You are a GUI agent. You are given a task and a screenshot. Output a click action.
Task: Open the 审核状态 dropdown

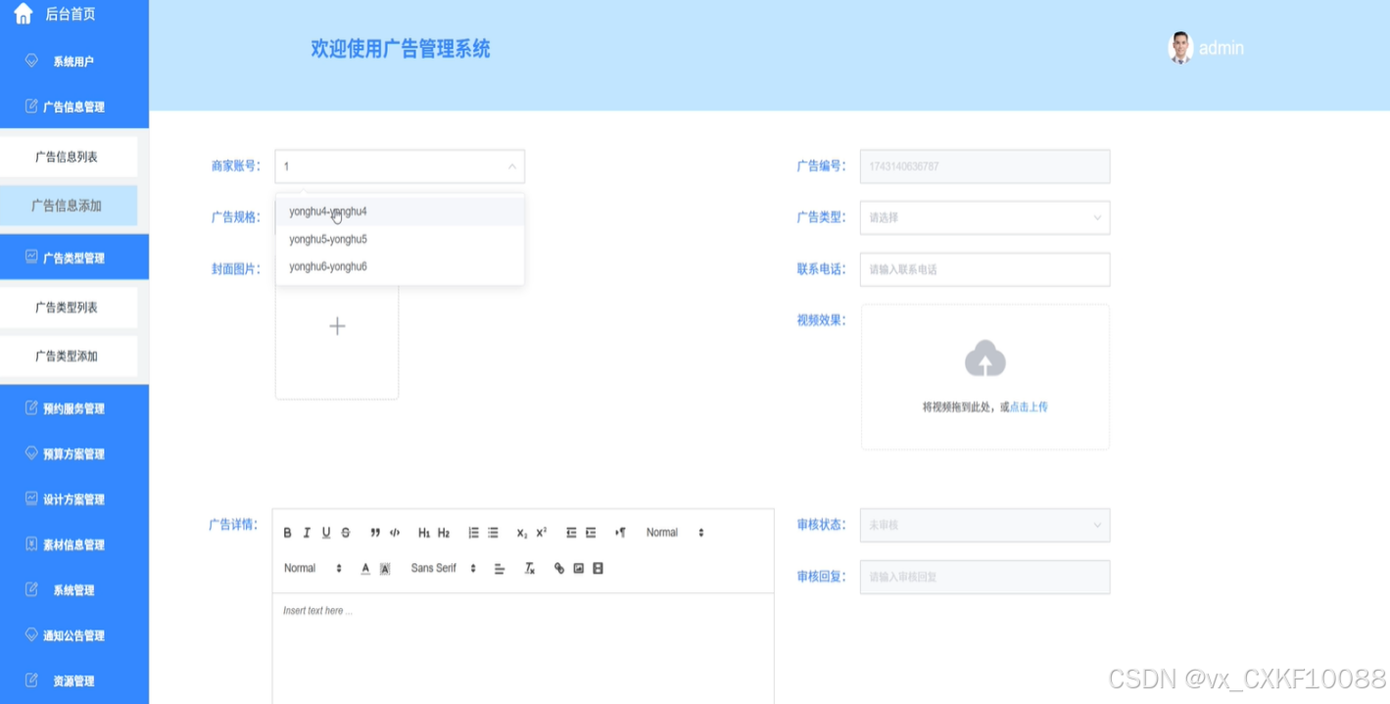tap(984, 525)
